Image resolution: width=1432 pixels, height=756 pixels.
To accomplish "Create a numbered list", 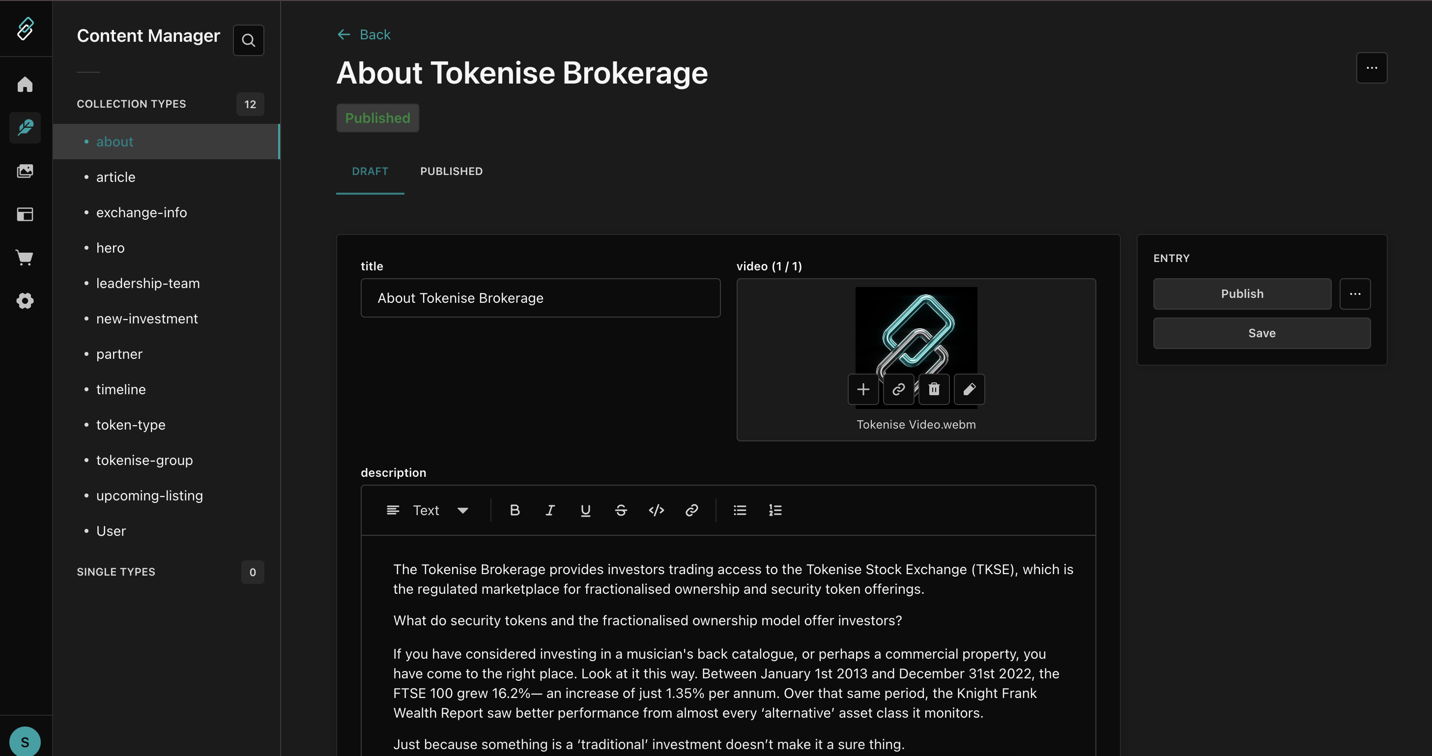I will pos(775,510).
